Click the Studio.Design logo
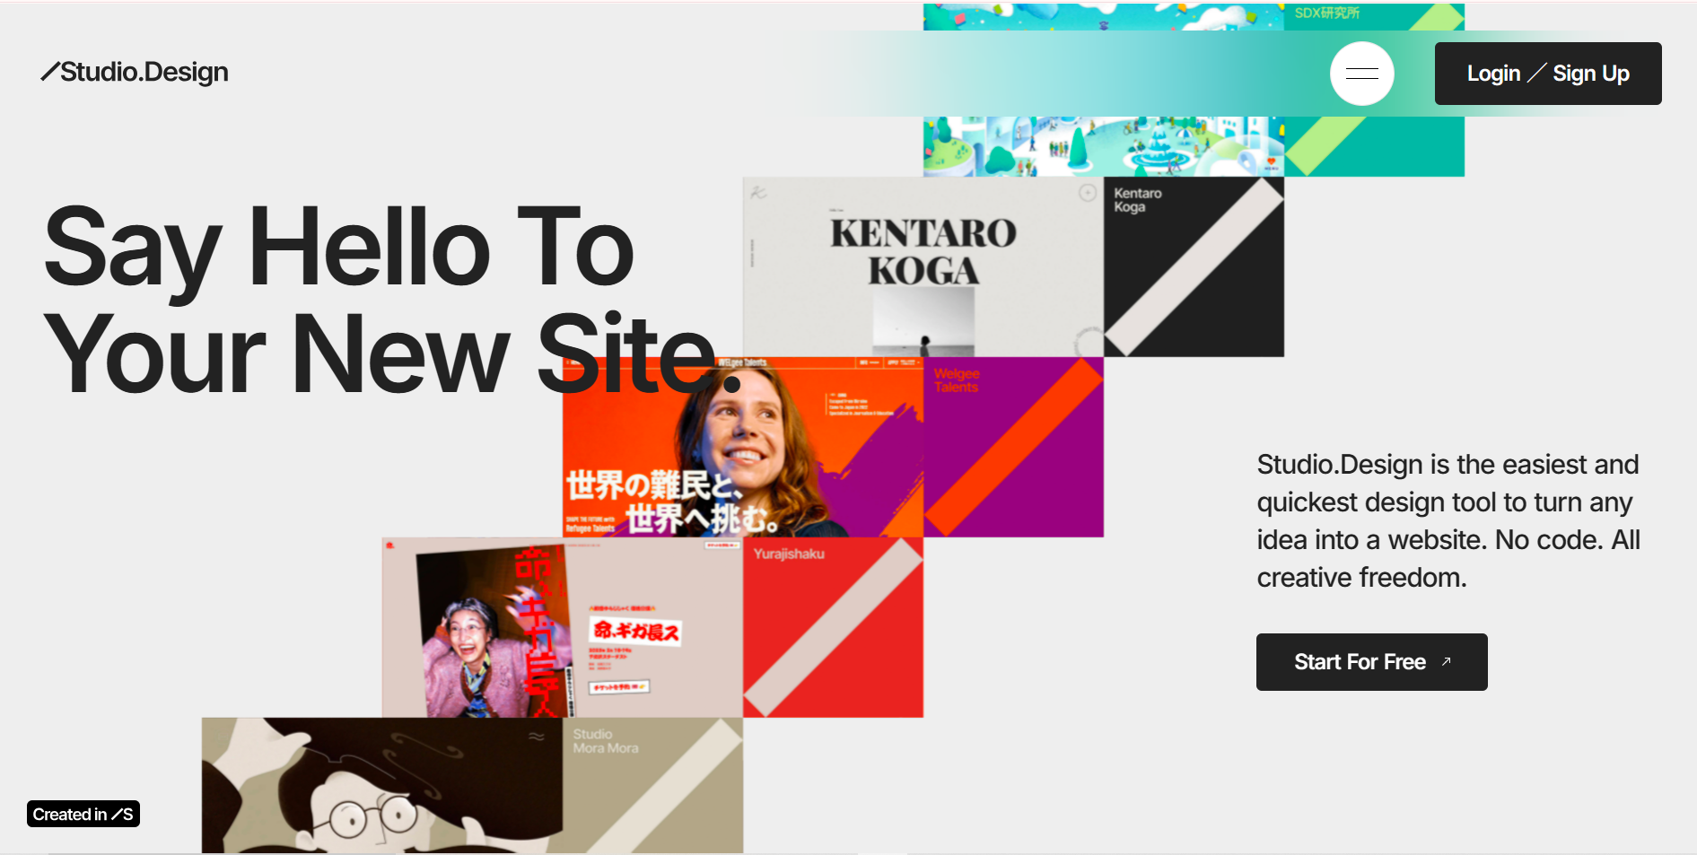1697x855 pixels. click(x=135, y=72)
